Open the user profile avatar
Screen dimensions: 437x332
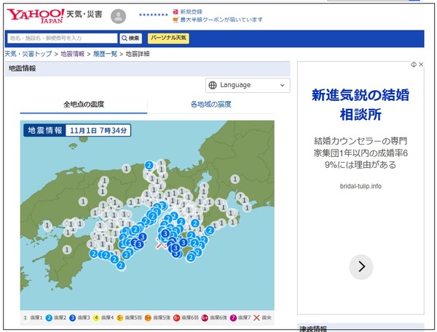[118, 17]
